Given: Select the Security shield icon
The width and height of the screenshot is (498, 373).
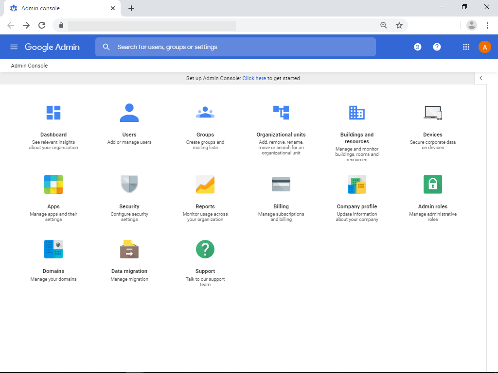Looking at the screenshot, I should click(129, 184).
